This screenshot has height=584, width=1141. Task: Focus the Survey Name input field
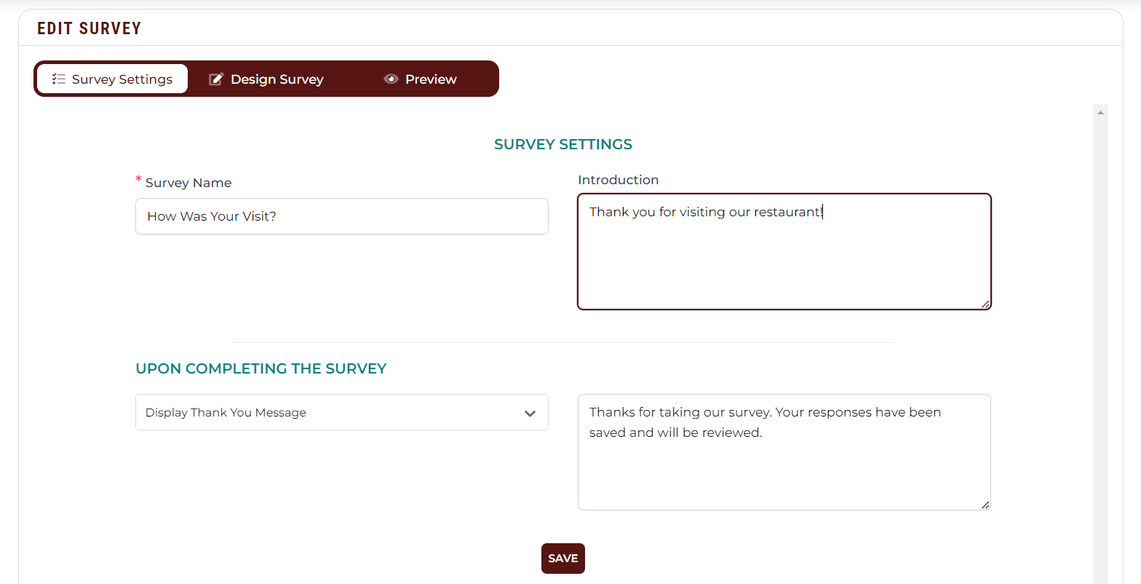coord(342,216)
